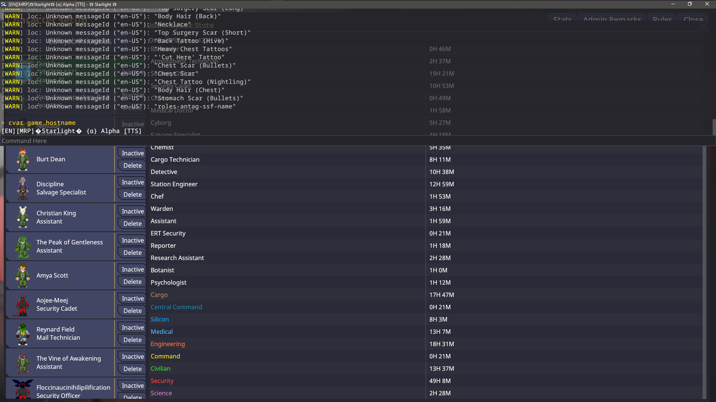The height and width of the screenshot is (402, 716).
Task: Click Amya Scott's character sprite
Action: tap(23, 276)
